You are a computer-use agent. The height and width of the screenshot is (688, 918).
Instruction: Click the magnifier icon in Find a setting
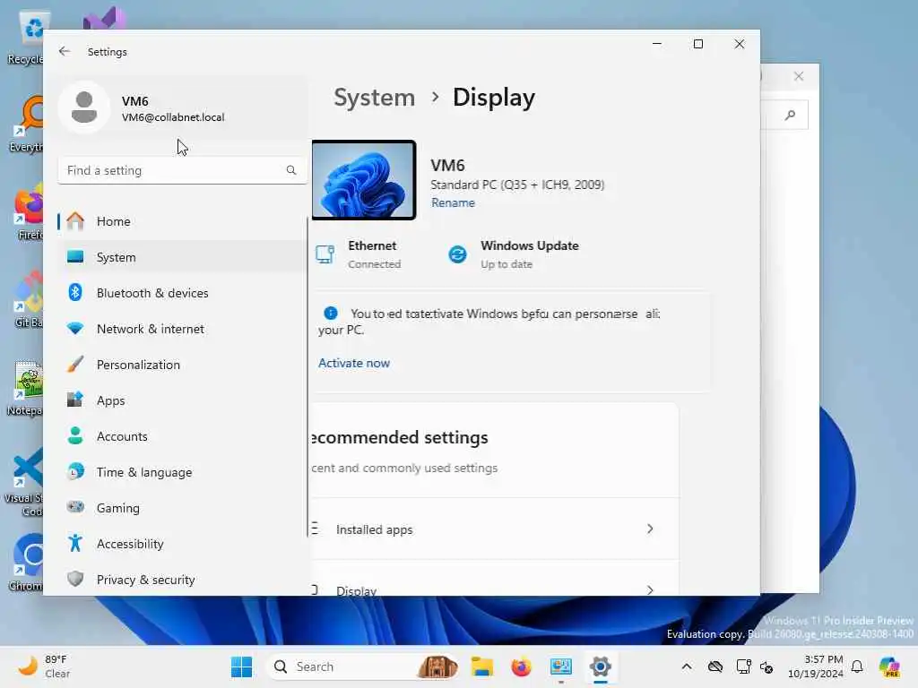[291, 170]
